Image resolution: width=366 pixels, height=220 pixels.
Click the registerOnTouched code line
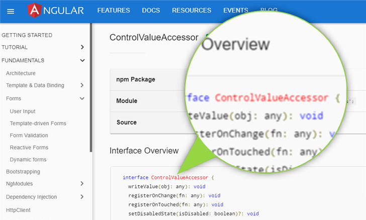(175, 204)
